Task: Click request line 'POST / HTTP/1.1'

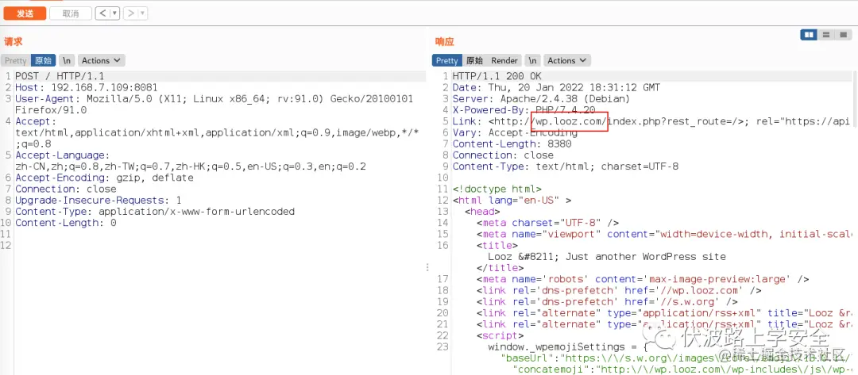Action: 60,76
